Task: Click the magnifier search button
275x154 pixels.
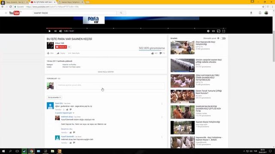Action: tap(121, 13)
